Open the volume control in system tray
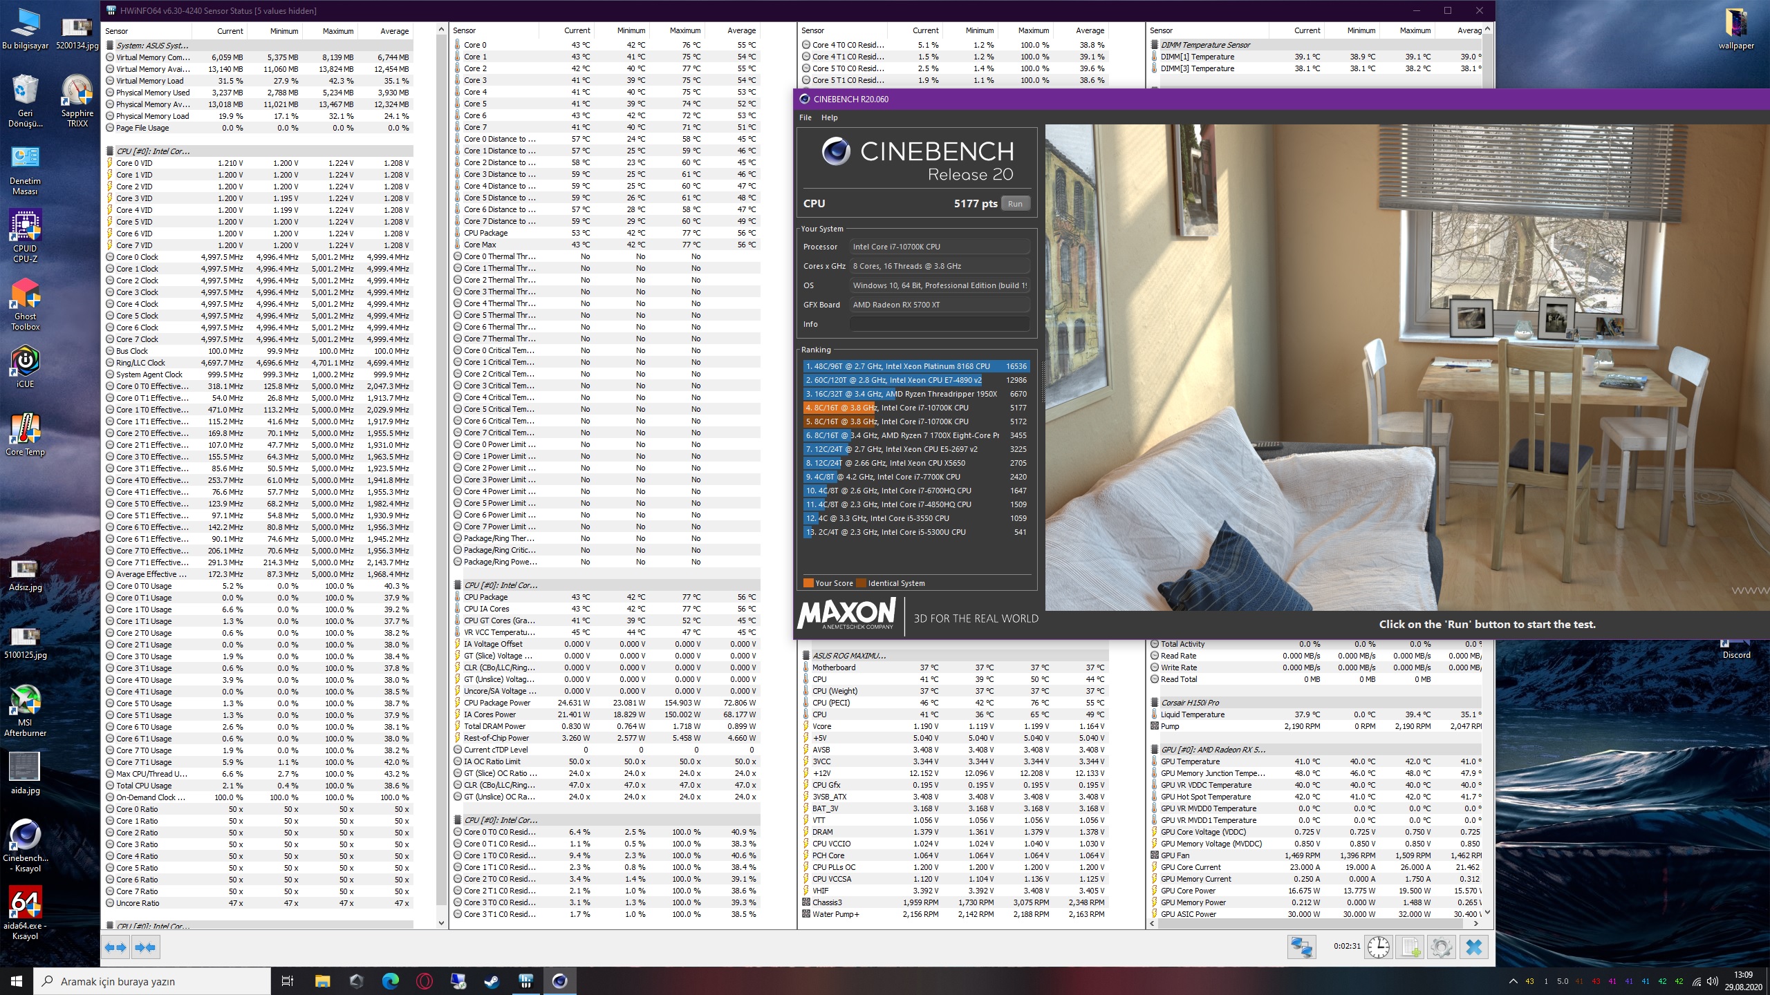Screen dimensions: 1770x995 click(1712, 981)
